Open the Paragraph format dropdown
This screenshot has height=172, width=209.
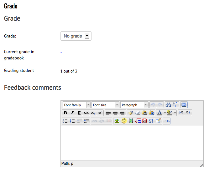pos(134,105)
